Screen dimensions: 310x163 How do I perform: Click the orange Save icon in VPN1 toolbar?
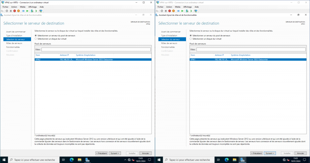173,11
